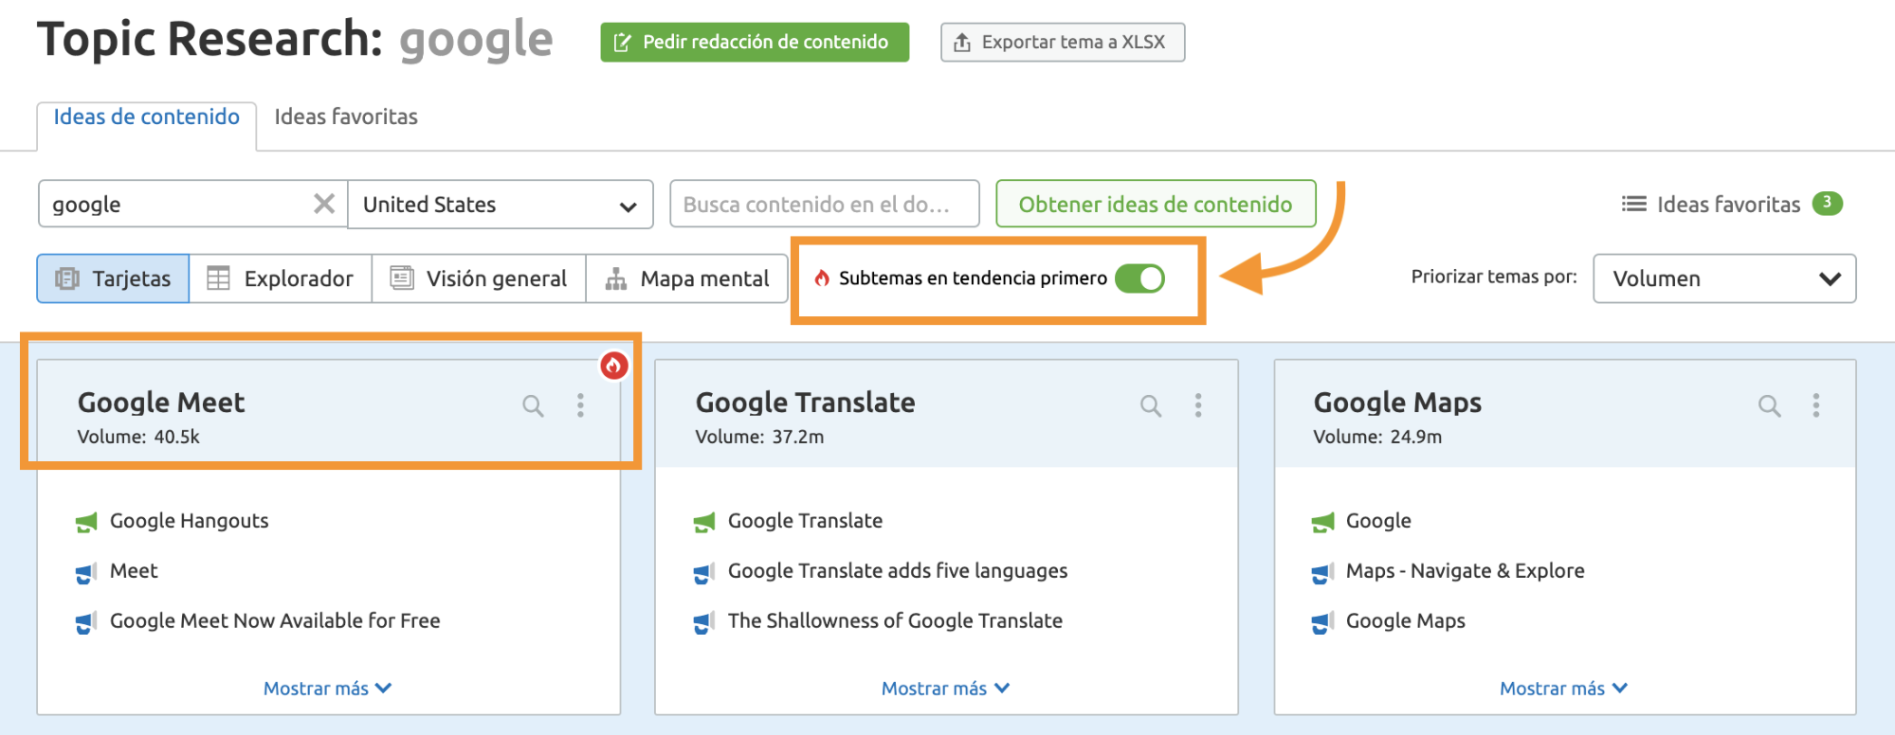1895x735 pixels.
Task: Open Google Hangouts headline
Action: [189, 521]
